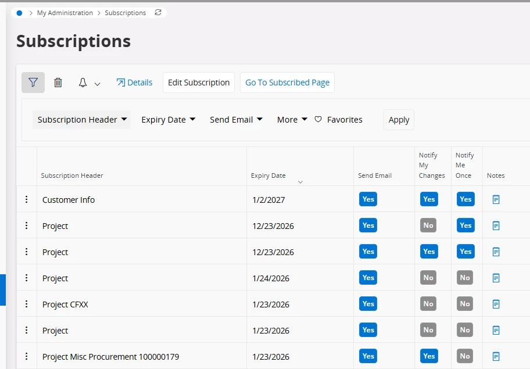Click the Apply filter button

[399, 120]
